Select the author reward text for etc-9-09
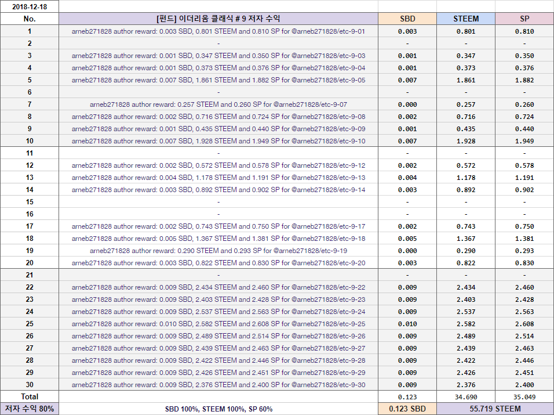Screen dimensions: 554x415 pos(218,129)
